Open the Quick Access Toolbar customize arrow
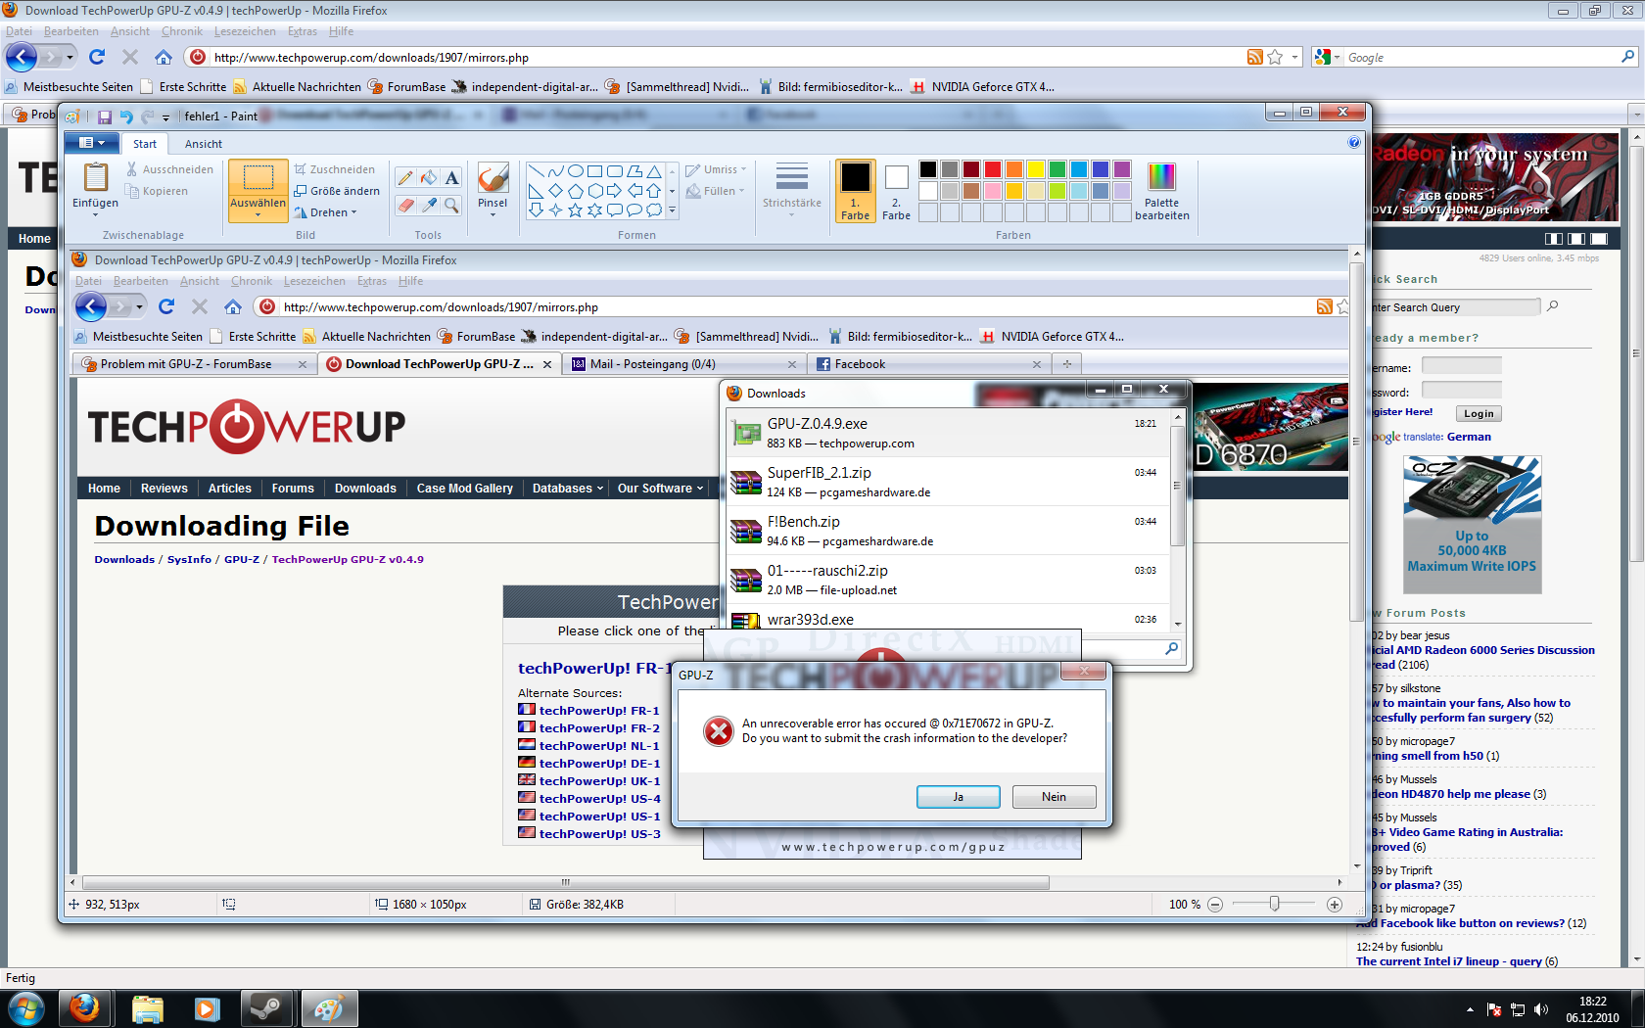 (x=165, y=117)
